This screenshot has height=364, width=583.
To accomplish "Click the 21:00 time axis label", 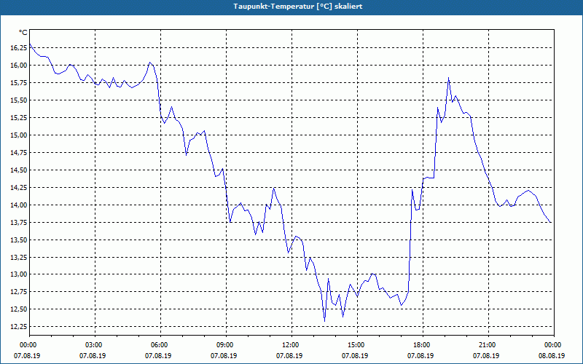I will tap(488, 345).
